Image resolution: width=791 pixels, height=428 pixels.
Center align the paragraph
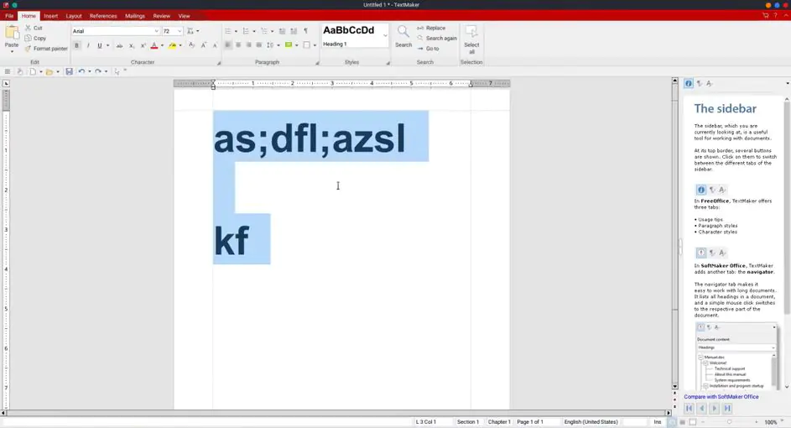238,45
